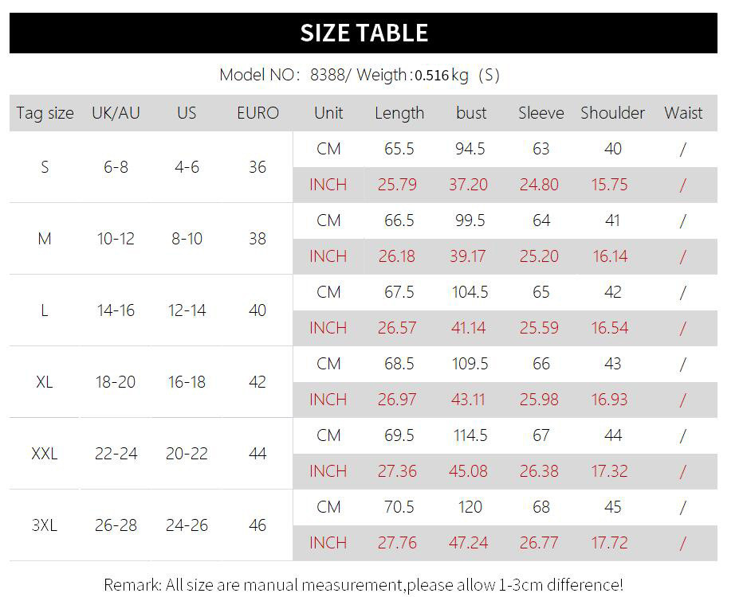
Task: Click the red 16.14 shoulder inch value
Action: tap(610, 256)
